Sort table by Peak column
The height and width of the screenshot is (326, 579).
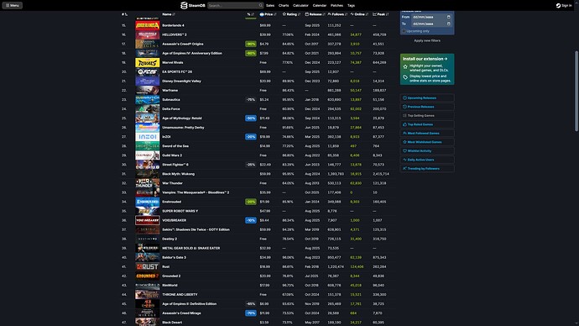[380, 14]
